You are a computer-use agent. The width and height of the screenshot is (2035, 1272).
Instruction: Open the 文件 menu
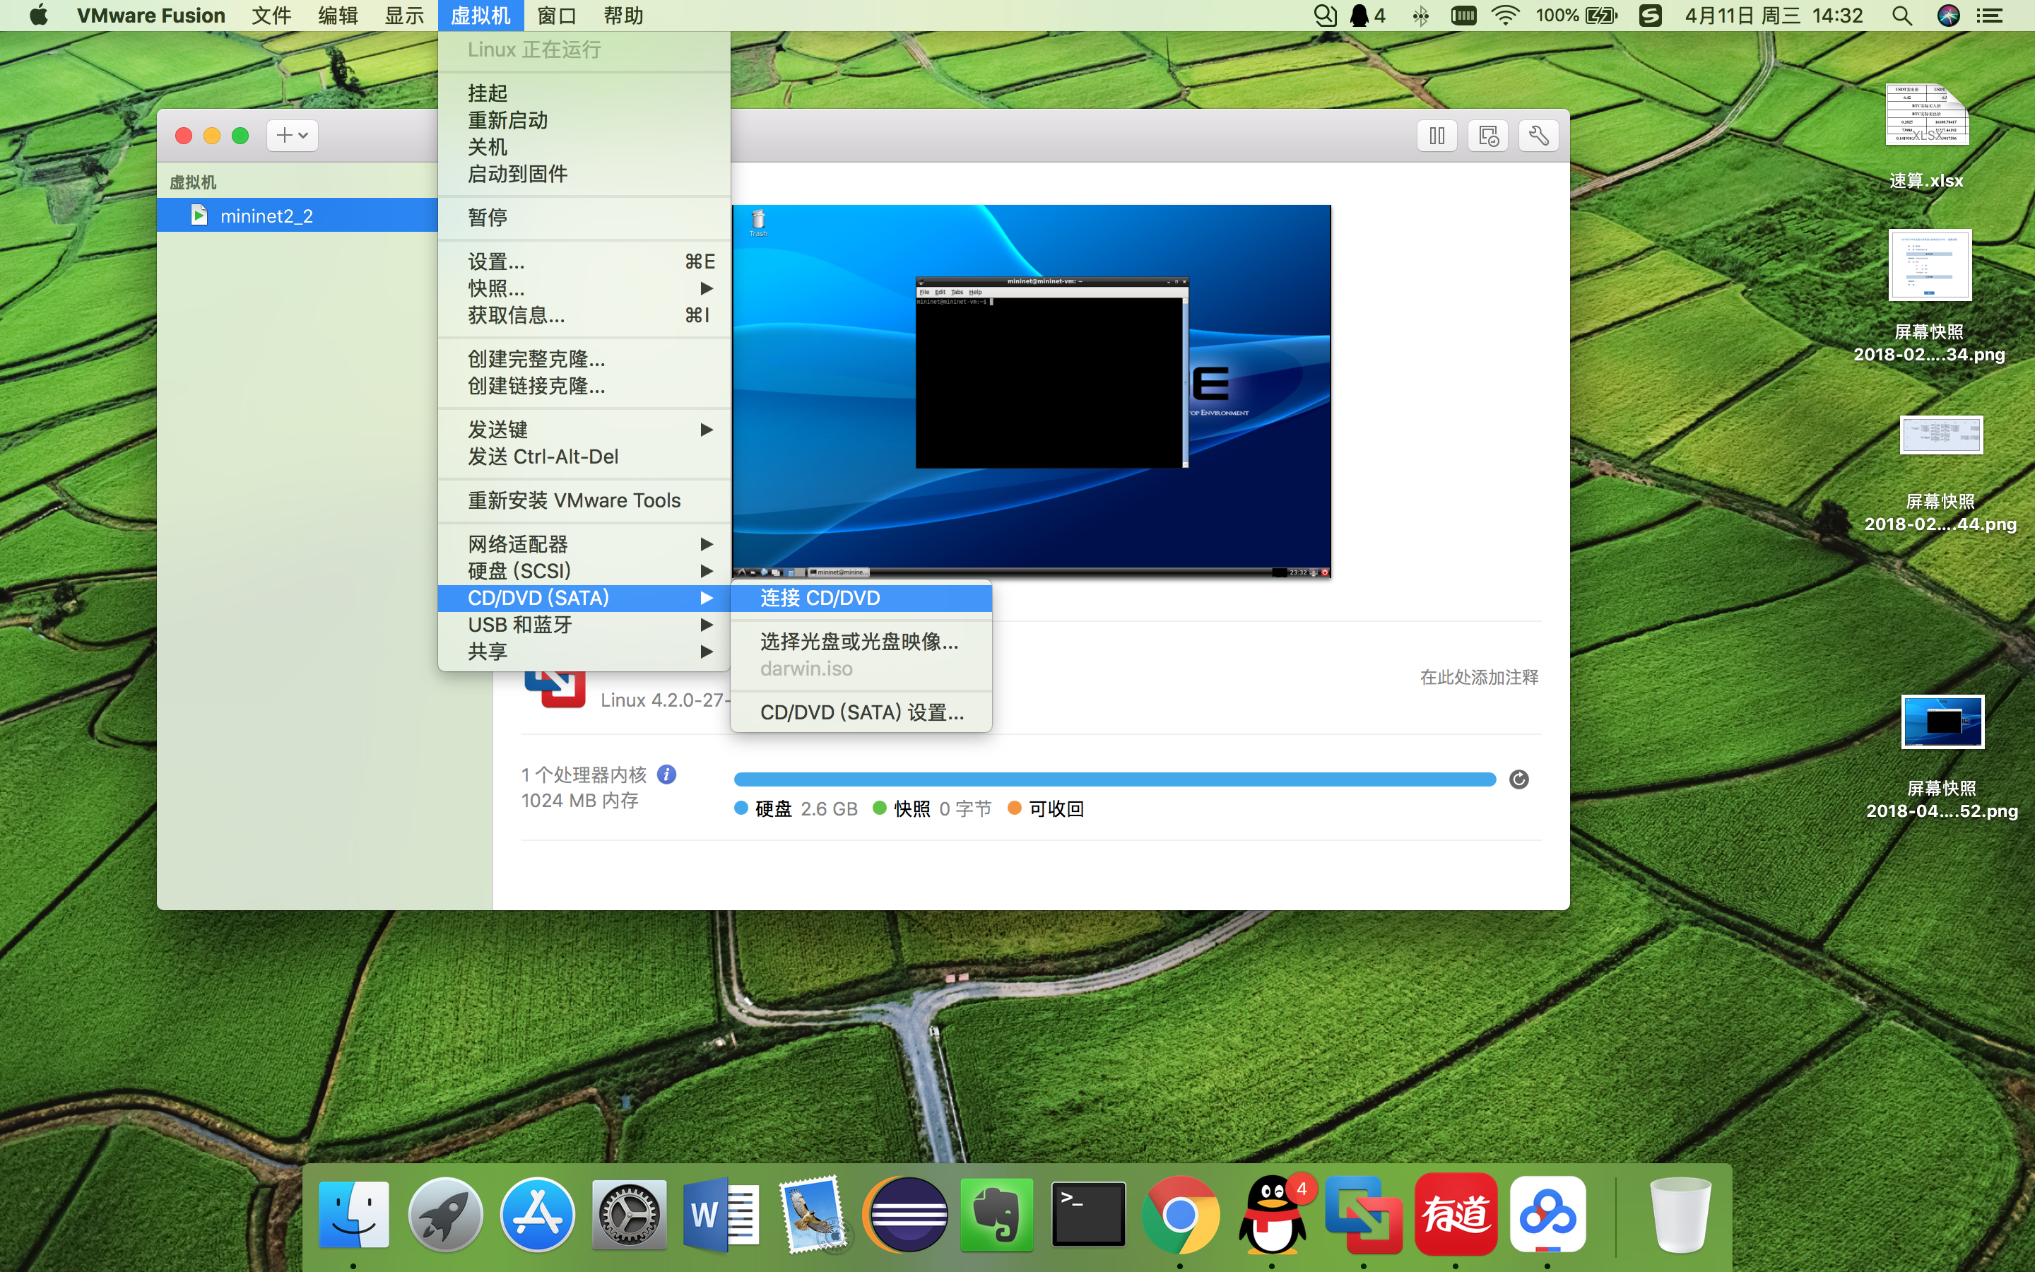click(x=271, y=15)
